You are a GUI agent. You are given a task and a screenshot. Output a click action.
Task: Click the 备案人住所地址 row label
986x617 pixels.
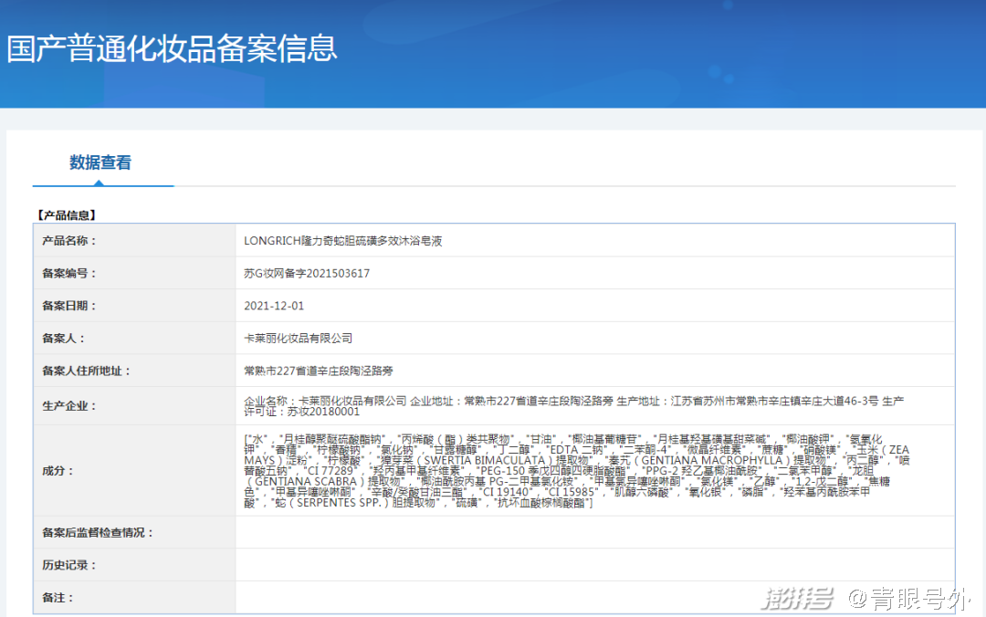click(87, 371)
